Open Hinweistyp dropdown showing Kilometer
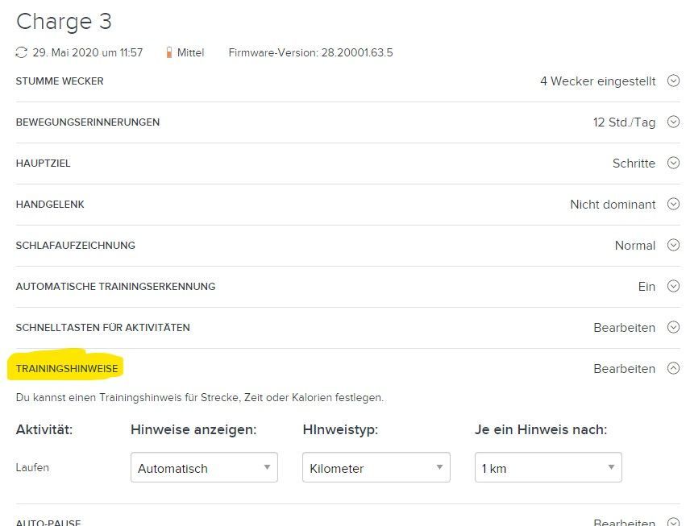Screen dimensions: 690x526 pyautogui.click(x=376, y=467)
